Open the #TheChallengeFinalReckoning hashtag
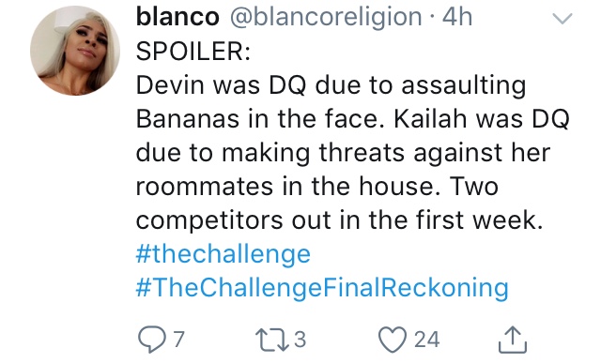601x363 pixels. tap(322, 288)
